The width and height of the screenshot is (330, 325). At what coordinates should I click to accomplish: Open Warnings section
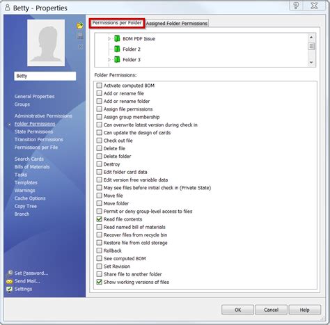click(x=25, y=191)
